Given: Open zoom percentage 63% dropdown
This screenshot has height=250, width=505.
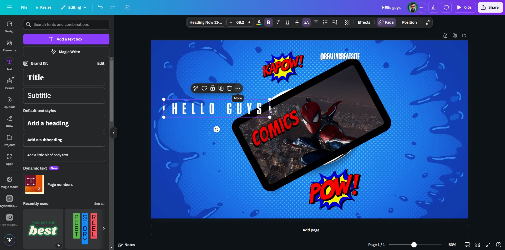Looking at the screenshot, I should 452,245.
